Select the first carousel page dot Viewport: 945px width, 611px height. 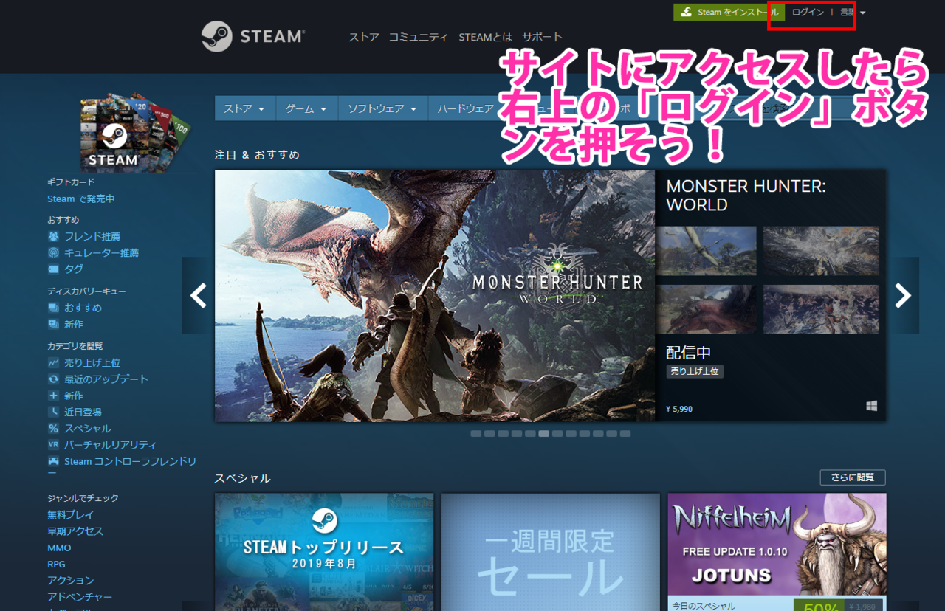[476, 434]
